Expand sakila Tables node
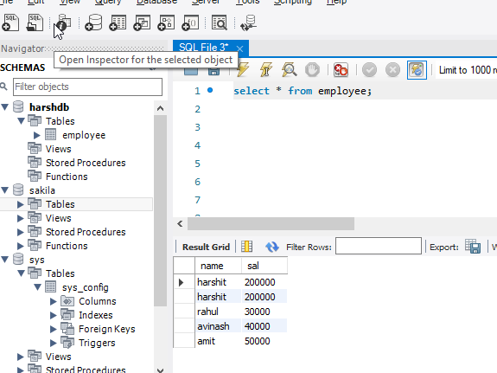 pyautogui.click(x=20, y=204)
